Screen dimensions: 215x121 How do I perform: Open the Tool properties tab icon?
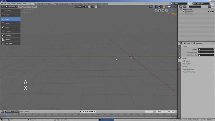click(179, 47)
